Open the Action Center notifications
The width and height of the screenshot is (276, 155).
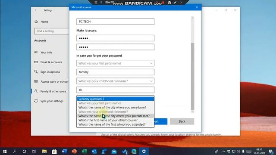point(271,151)
